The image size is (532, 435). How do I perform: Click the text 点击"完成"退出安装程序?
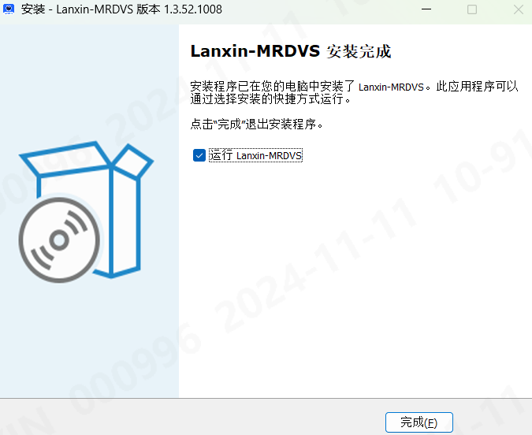coord(256,125)
